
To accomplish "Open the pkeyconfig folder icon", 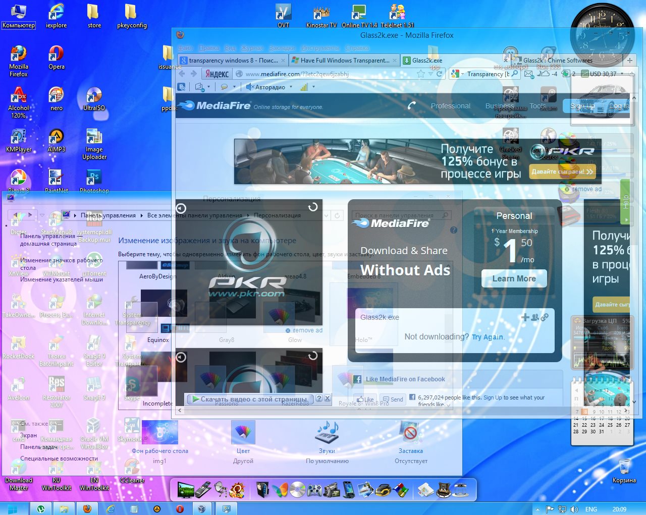I will 132,16.
